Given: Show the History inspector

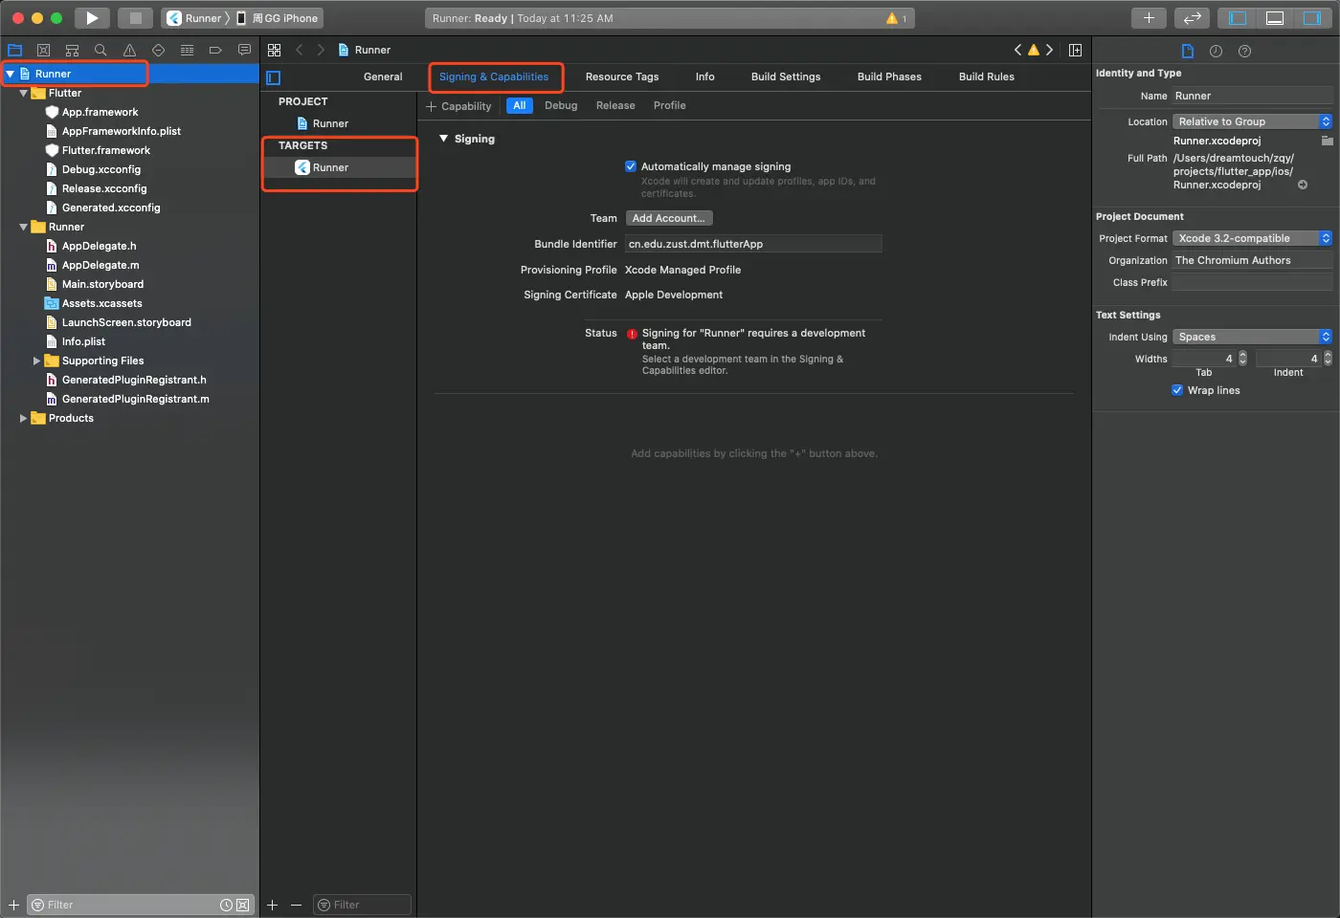Looking at the screenshot, I should (x=1217, y=51).
